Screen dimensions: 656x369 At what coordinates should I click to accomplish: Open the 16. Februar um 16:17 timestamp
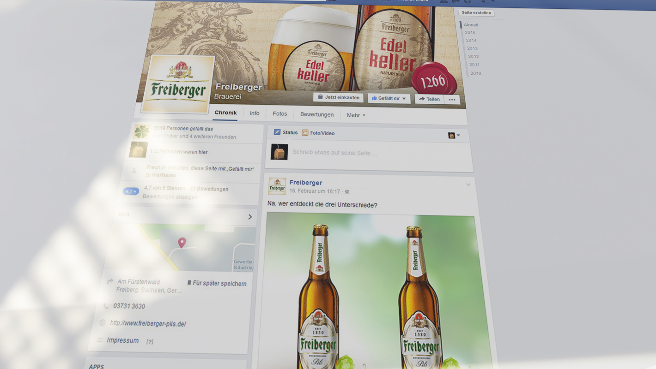(x=315, y=191)
